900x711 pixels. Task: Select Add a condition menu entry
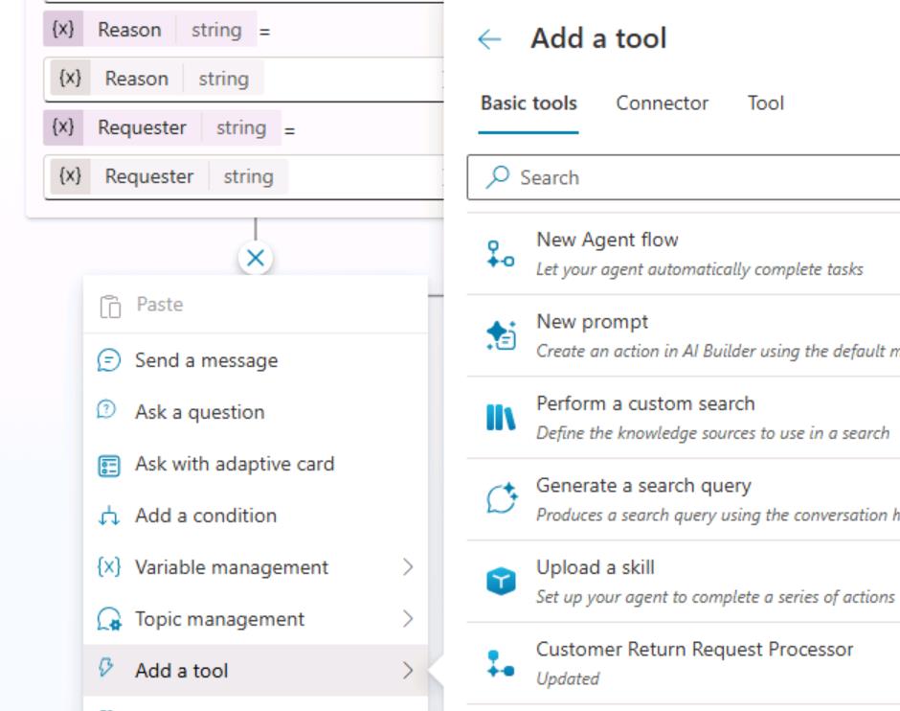point(256,516)
